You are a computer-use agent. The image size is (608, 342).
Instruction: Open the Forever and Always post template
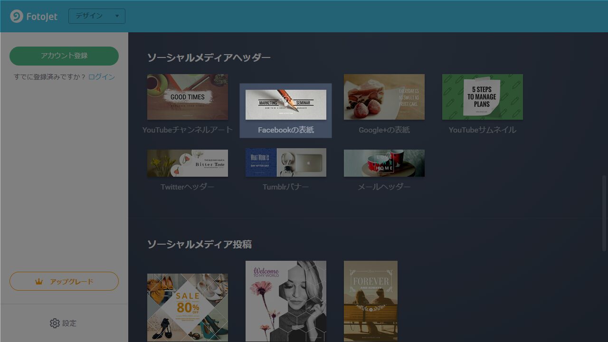370,301
